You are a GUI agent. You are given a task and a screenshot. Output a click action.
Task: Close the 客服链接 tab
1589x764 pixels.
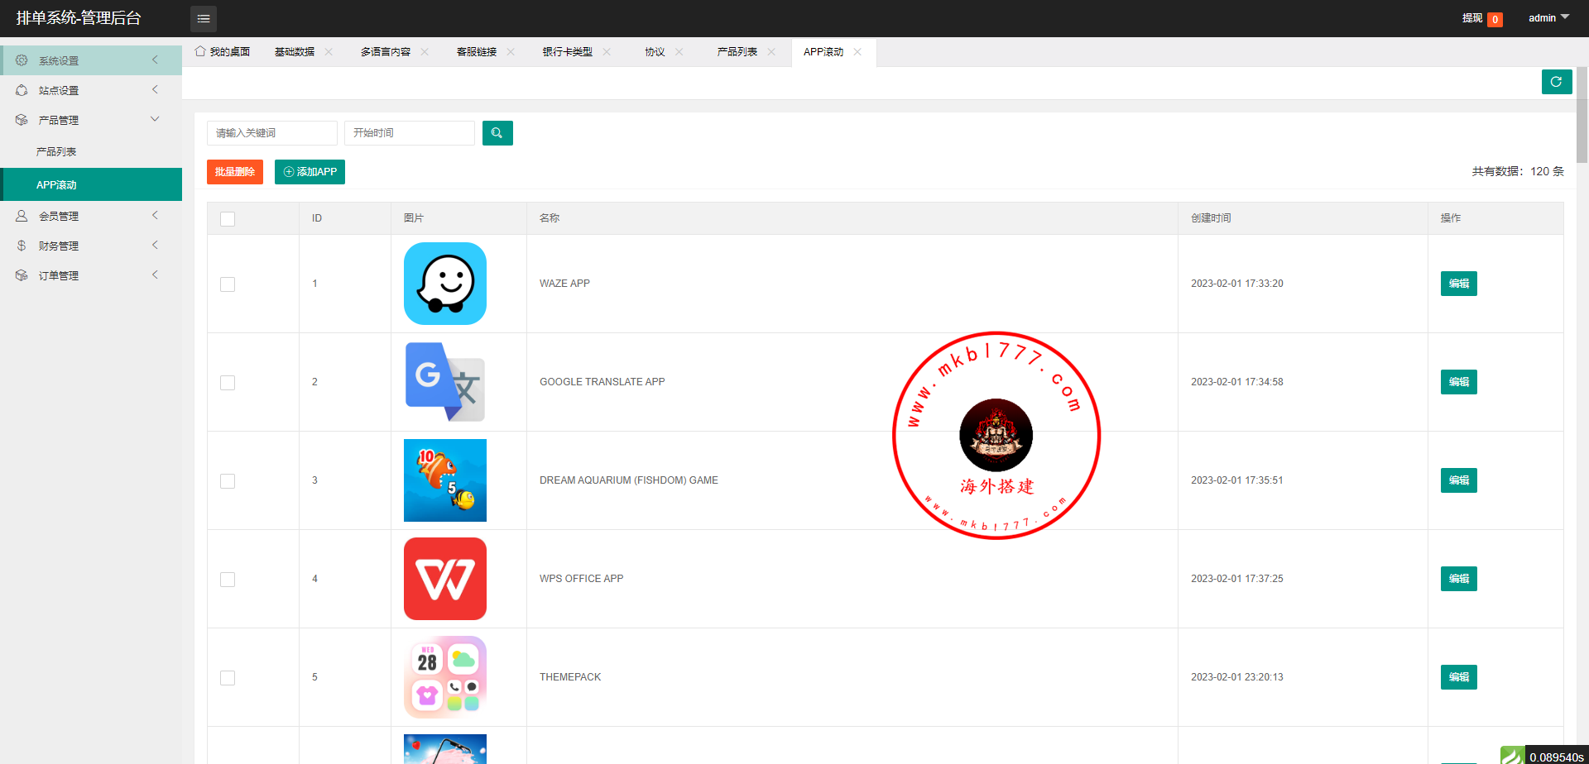(511, 51)
